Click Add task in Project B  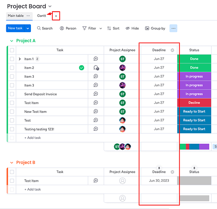[33, 189]
